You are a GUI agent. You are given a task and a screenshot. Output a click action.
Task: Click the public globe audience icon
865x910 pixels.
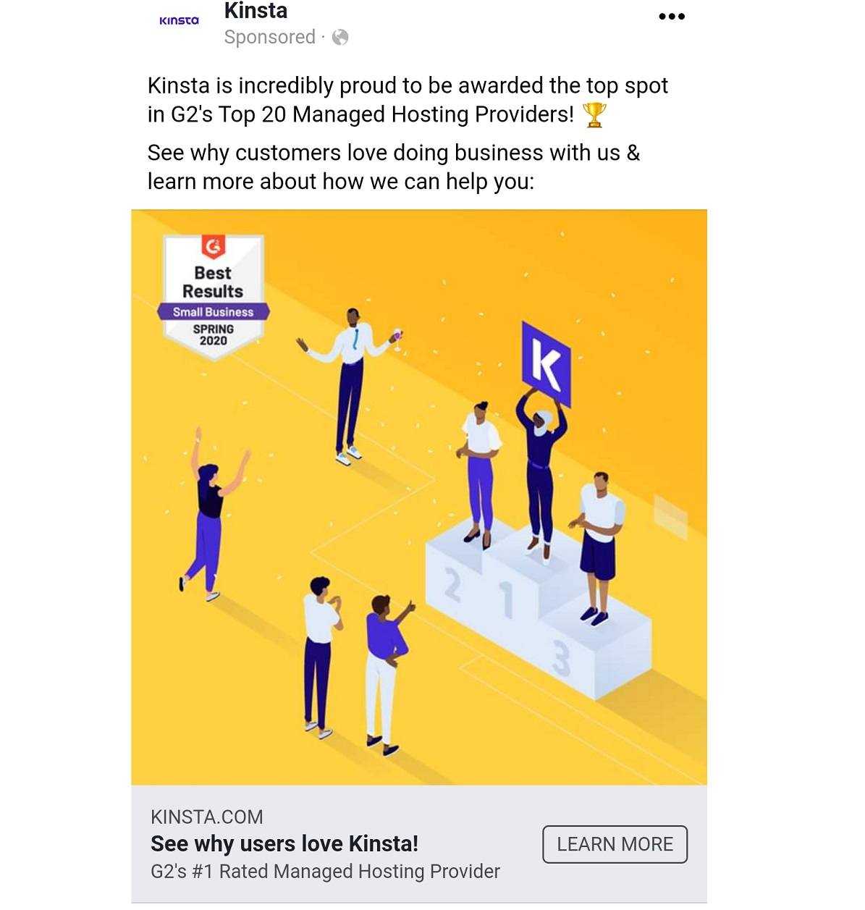(x=340, y=38)
